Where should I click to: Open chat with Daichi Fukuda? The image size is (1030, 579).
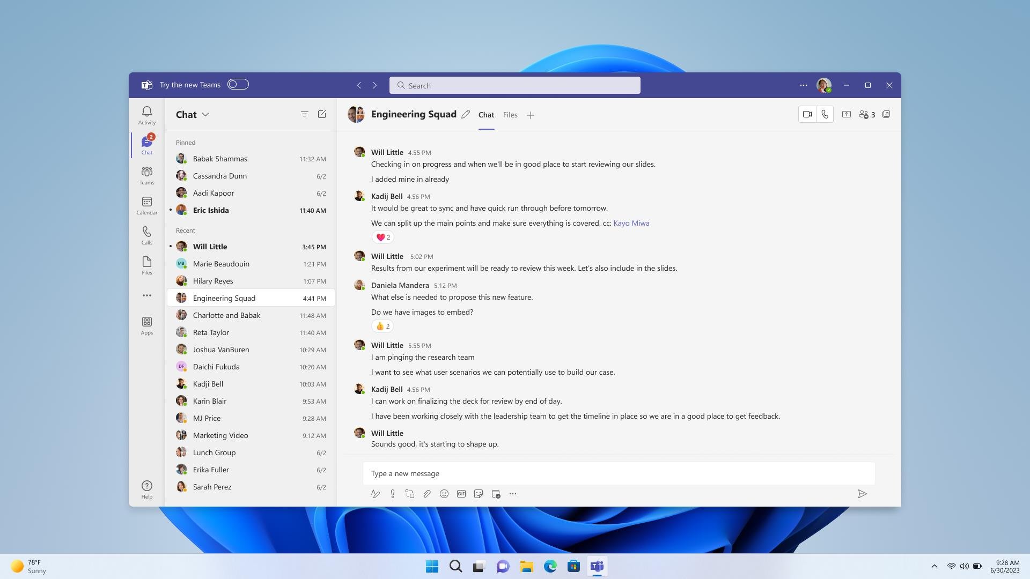[x=251, y=367]
